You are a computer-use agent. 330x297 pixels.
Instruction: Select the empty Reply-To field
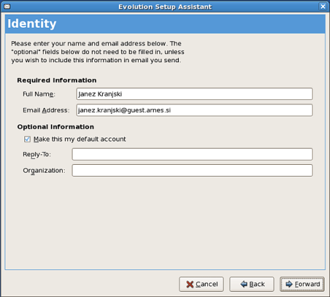(192, 154)
